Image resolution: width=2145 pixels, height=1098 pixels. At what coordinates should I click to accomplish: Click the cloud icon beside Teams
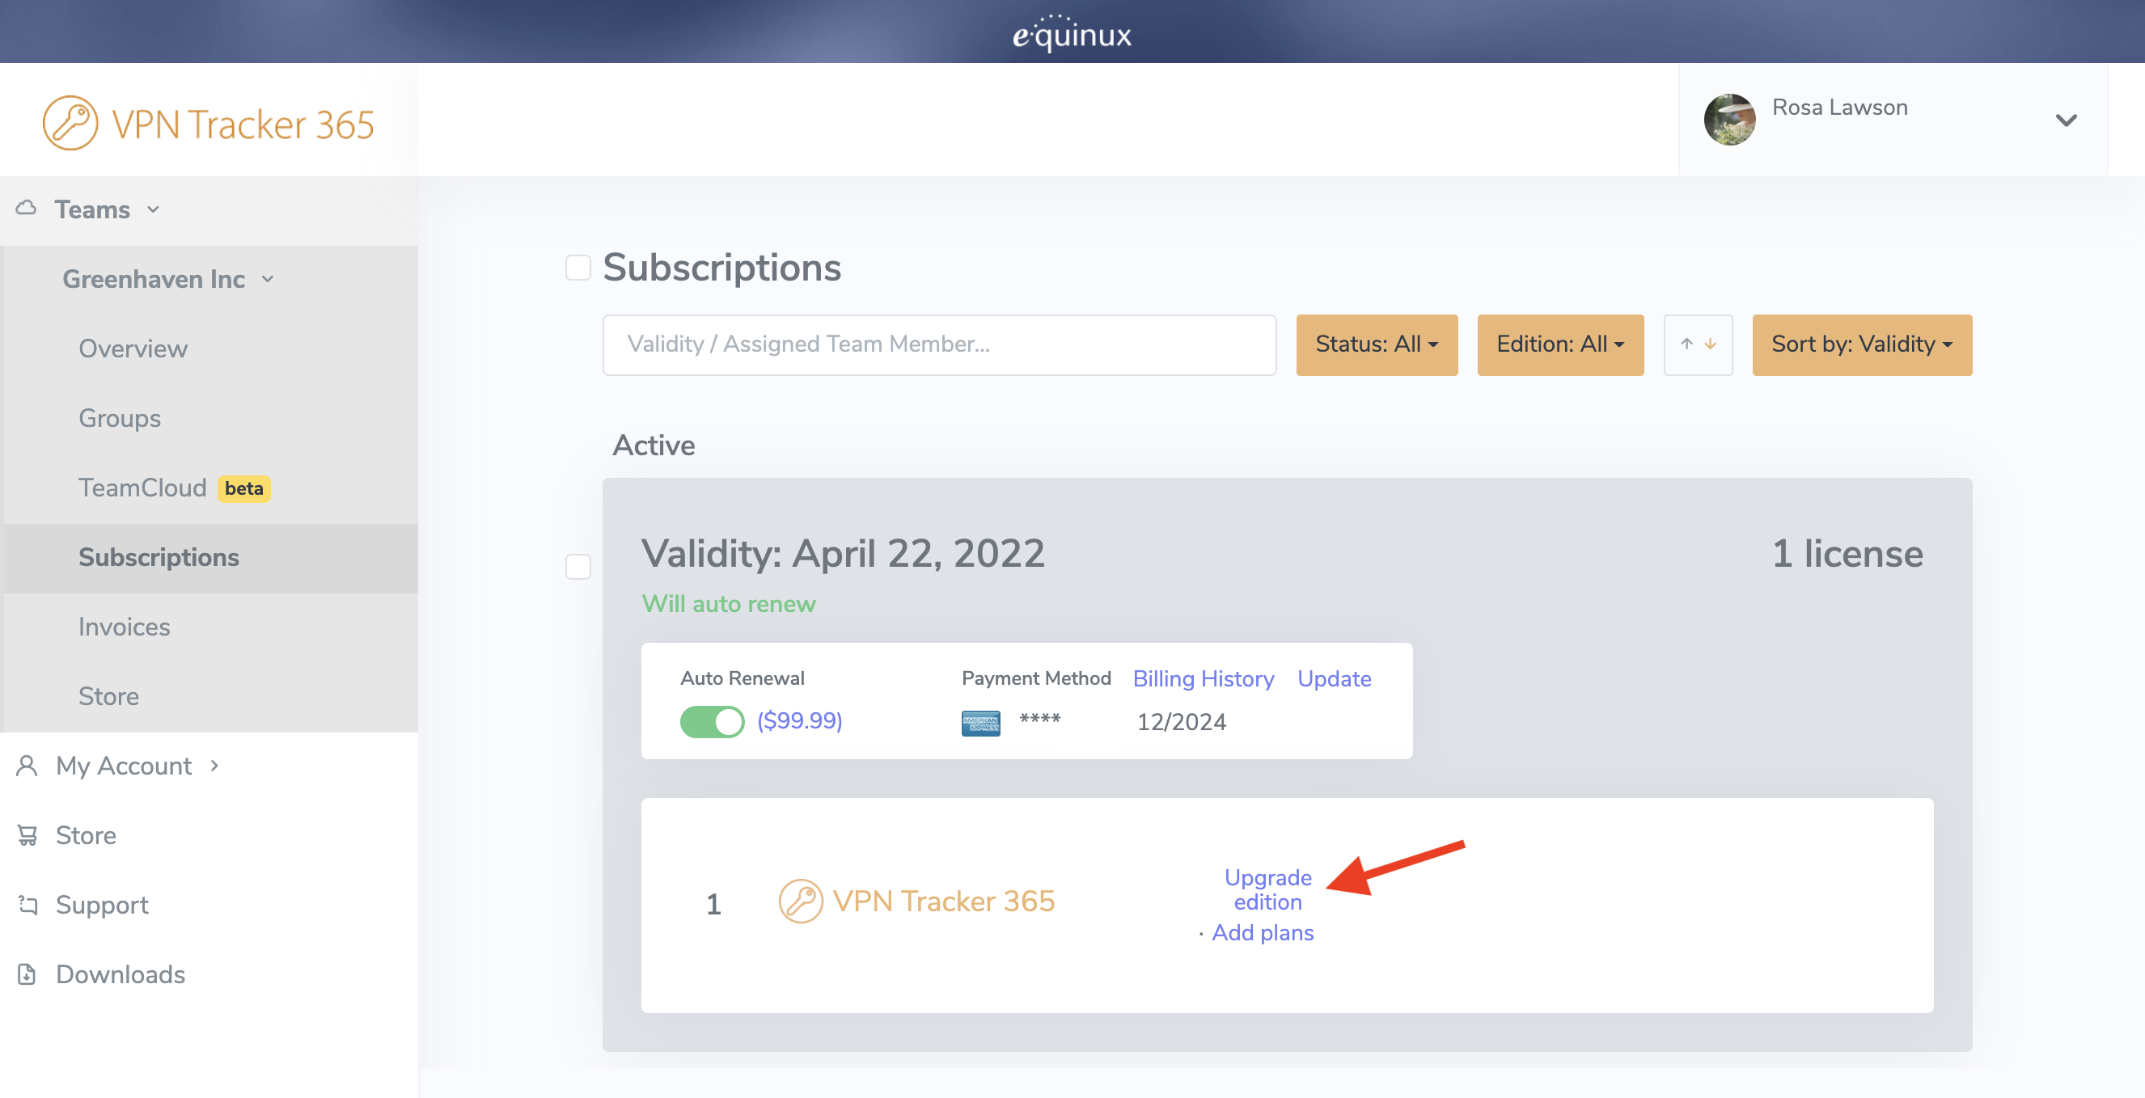coord(26,208)
